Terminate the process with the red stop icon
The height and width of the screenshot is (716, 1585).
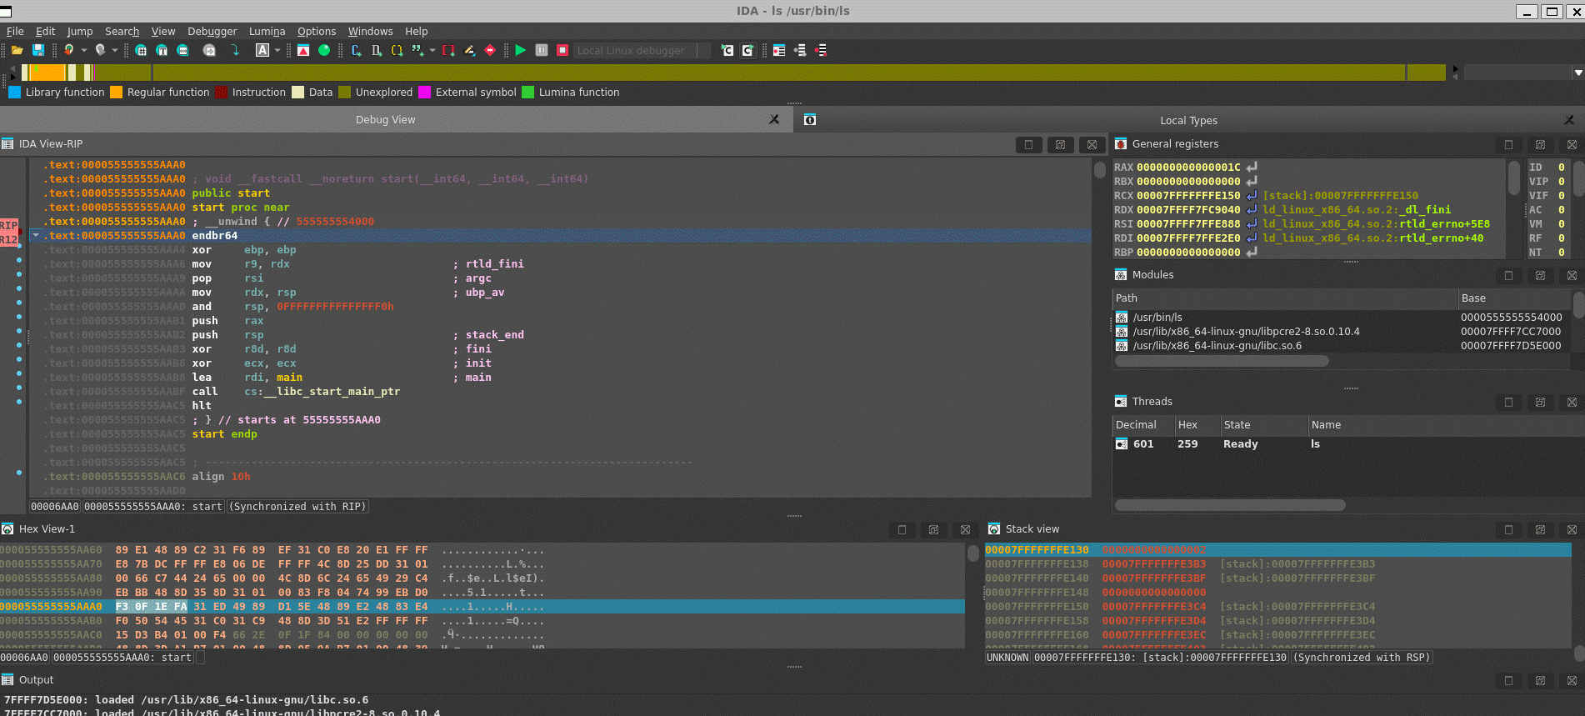pos(562,50)
